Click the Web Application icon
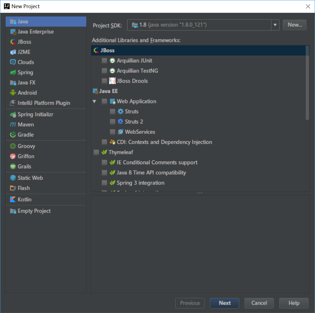Viewport: 315px width, 313px height. pos(113,101)
